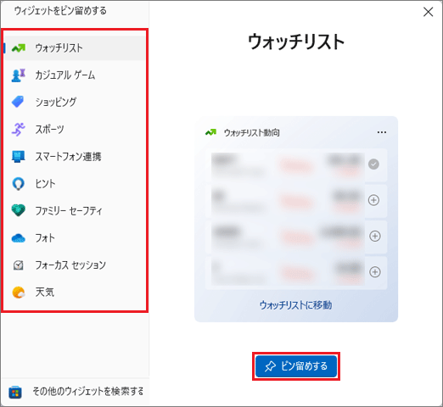Screen dimensions: 443x407
Task: Click the smartphone link monitor icon
Action: click(19, 157)
